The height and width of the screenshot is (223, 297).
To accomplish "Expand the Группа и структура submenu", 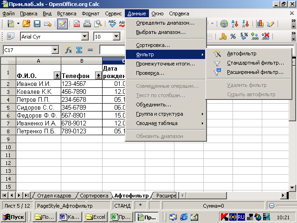I will 166,114.
